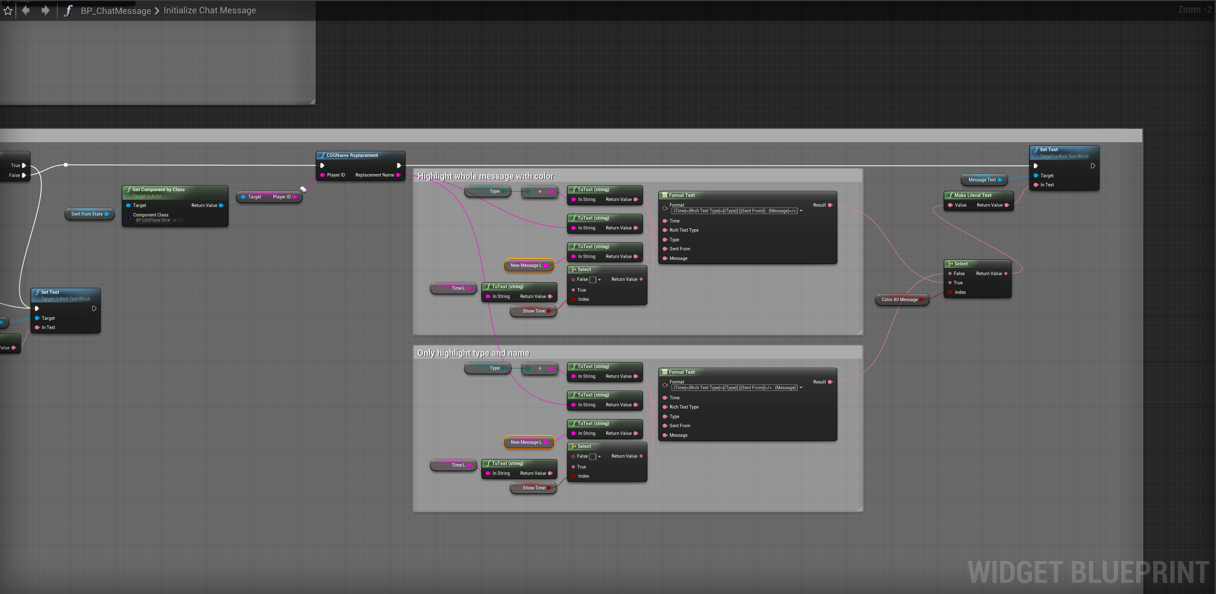Click the 'Highlight whole message with color' comment title

[485, 176]
